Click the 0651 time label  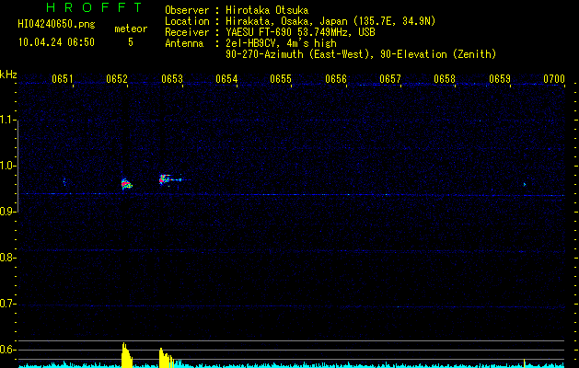click(62, 78)
